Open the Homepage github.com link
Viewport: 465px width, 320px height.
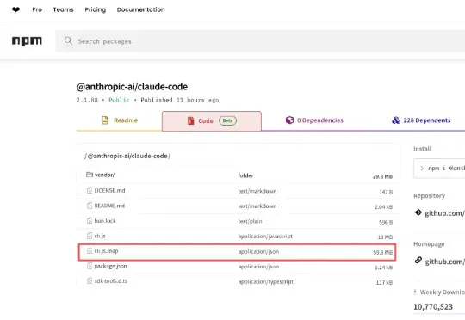(444, 262)
